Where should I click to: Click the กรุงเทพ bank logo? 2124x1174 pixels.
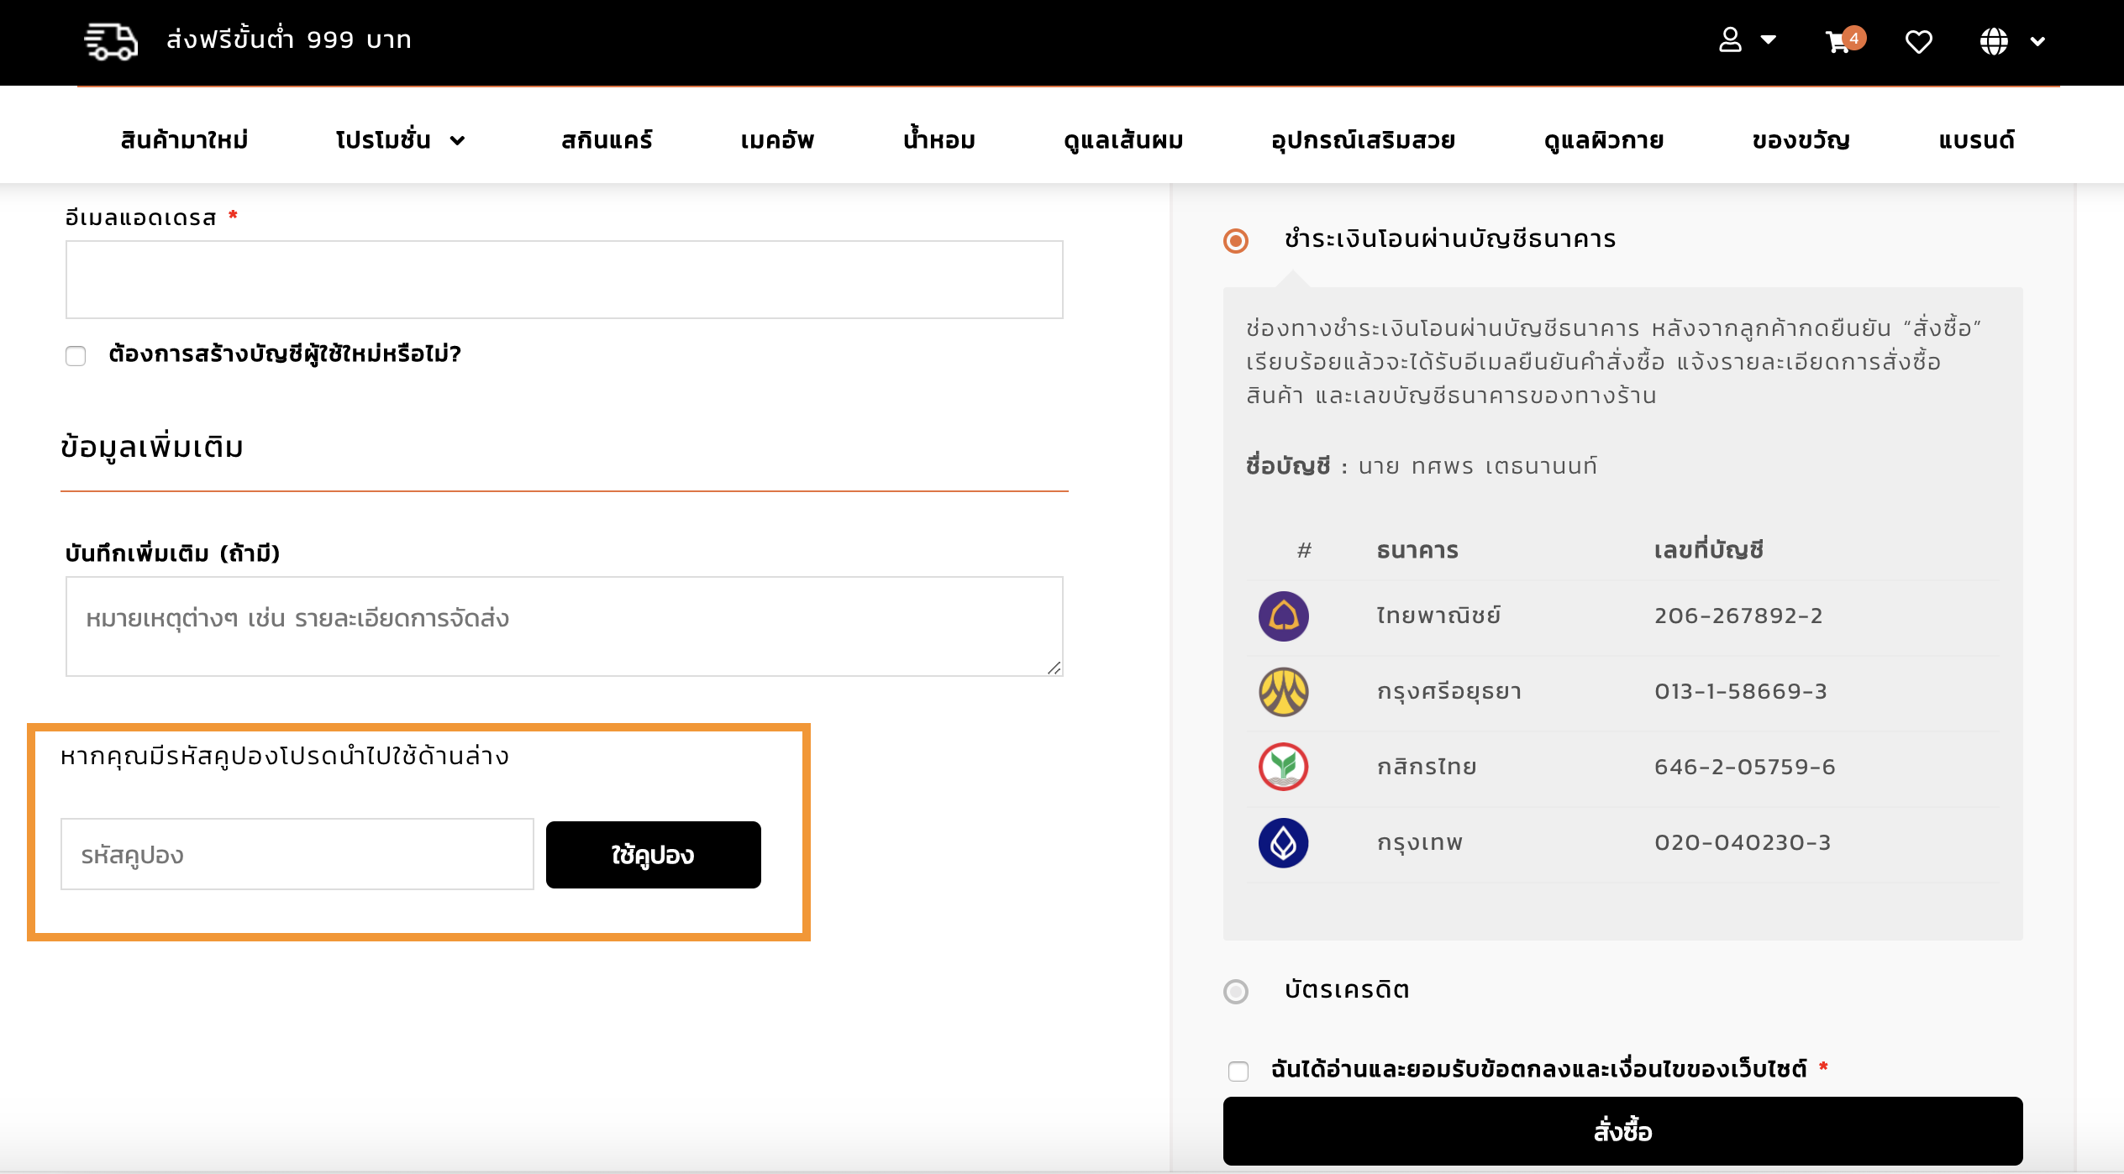pyautogui.click(x=1283, y=842)
